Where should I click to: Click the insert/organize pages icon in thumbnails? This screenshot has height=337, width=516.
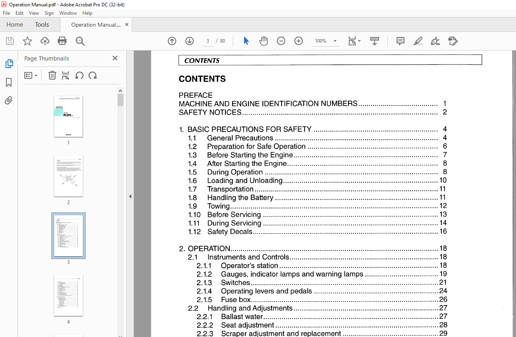tap(66, 75)
